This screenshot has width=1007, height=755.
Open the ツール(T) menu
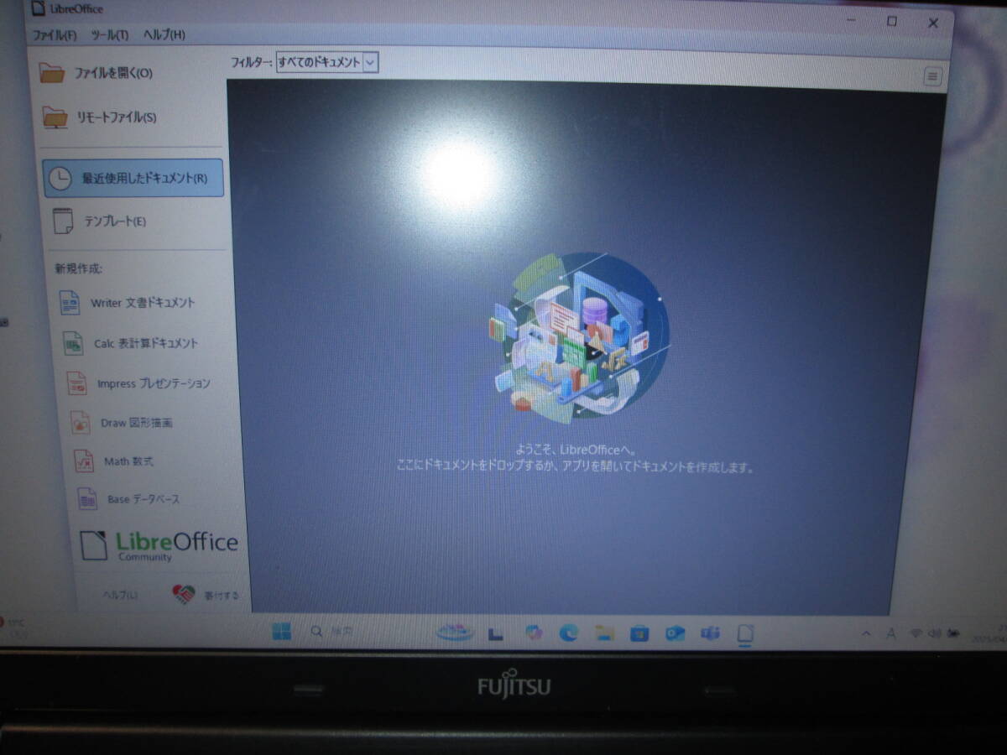click(x=110, y=35)
